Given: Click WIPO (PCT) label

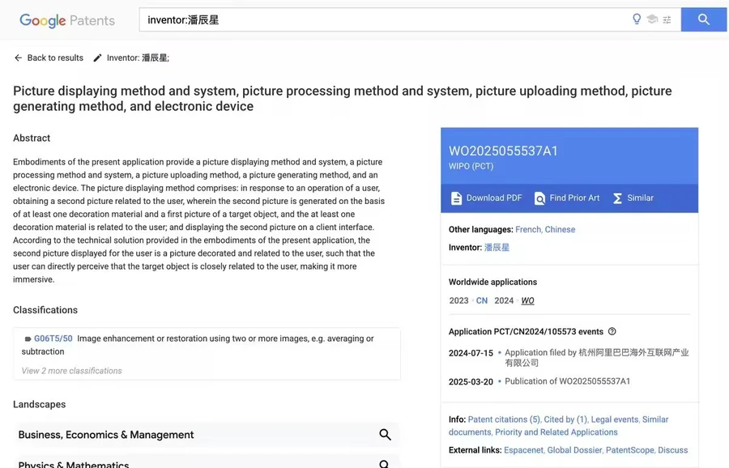Looking at the screenshot, I should tap(471, 166).
